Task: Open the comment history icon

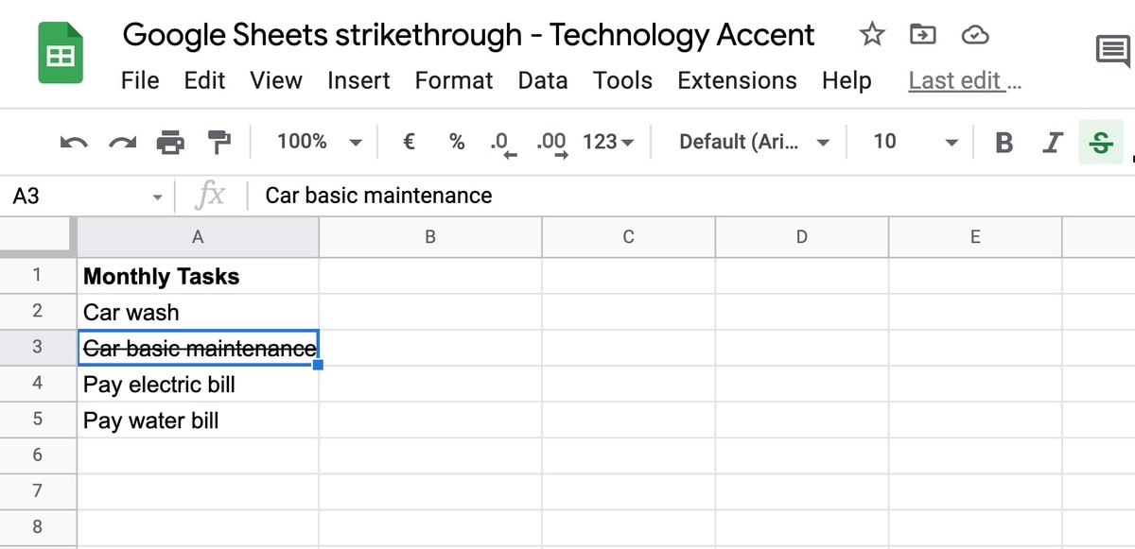Action: point(1113,51)
